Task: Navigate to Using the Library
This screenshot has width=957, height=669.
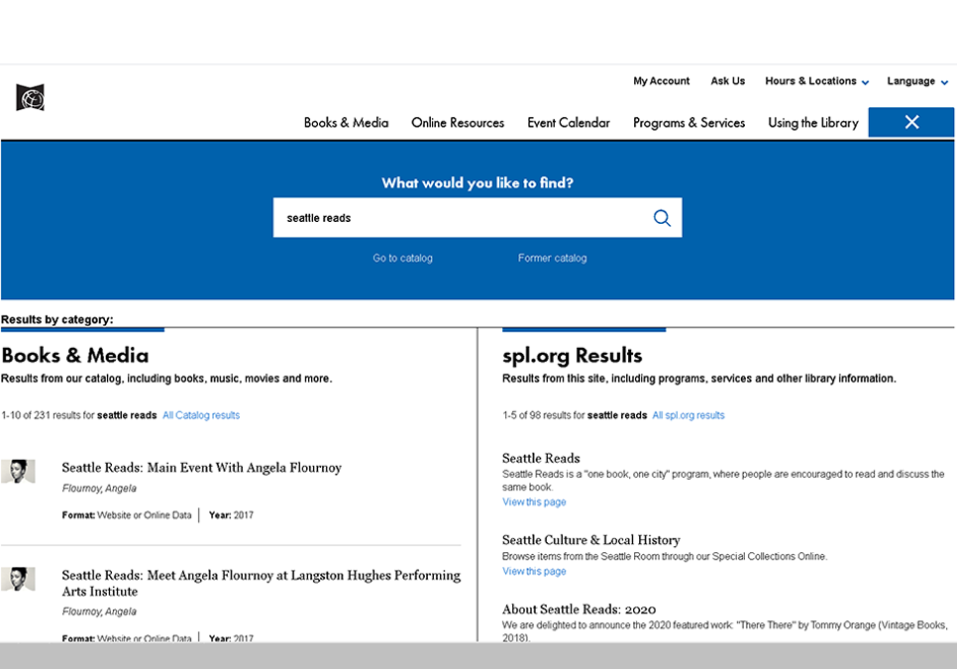Action: click(x=812, y=123)
